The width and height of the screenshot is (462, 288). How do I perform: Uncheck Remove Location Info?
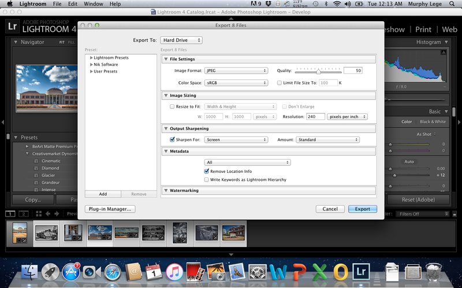[207, 171]
